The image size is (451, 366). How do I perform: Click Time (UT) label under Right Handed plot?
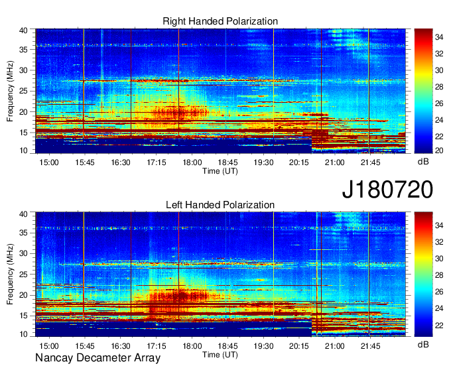(x=220, y=171)
